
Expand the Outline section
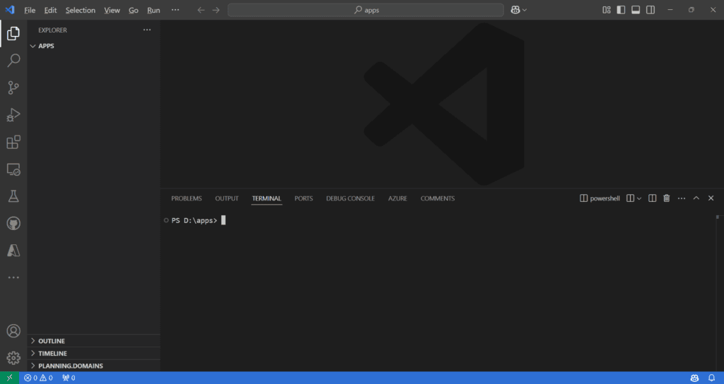(94, 341)
